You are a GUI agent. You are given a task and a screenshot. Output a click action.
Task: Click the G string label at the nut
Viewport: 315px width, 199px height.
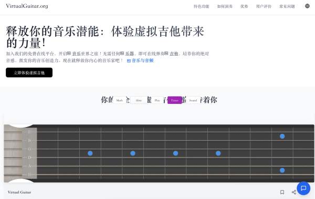[29, 149]
